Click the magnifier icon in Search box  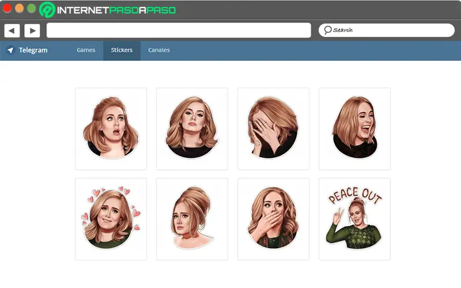click(327, 30)
